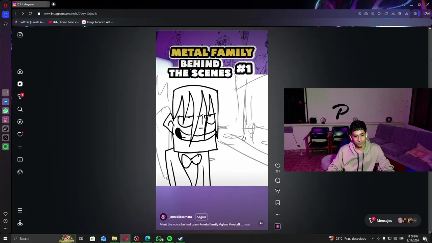Open Opera sidebar history clock icon
This screenshot has width=432, height=243.
(5, 221)
